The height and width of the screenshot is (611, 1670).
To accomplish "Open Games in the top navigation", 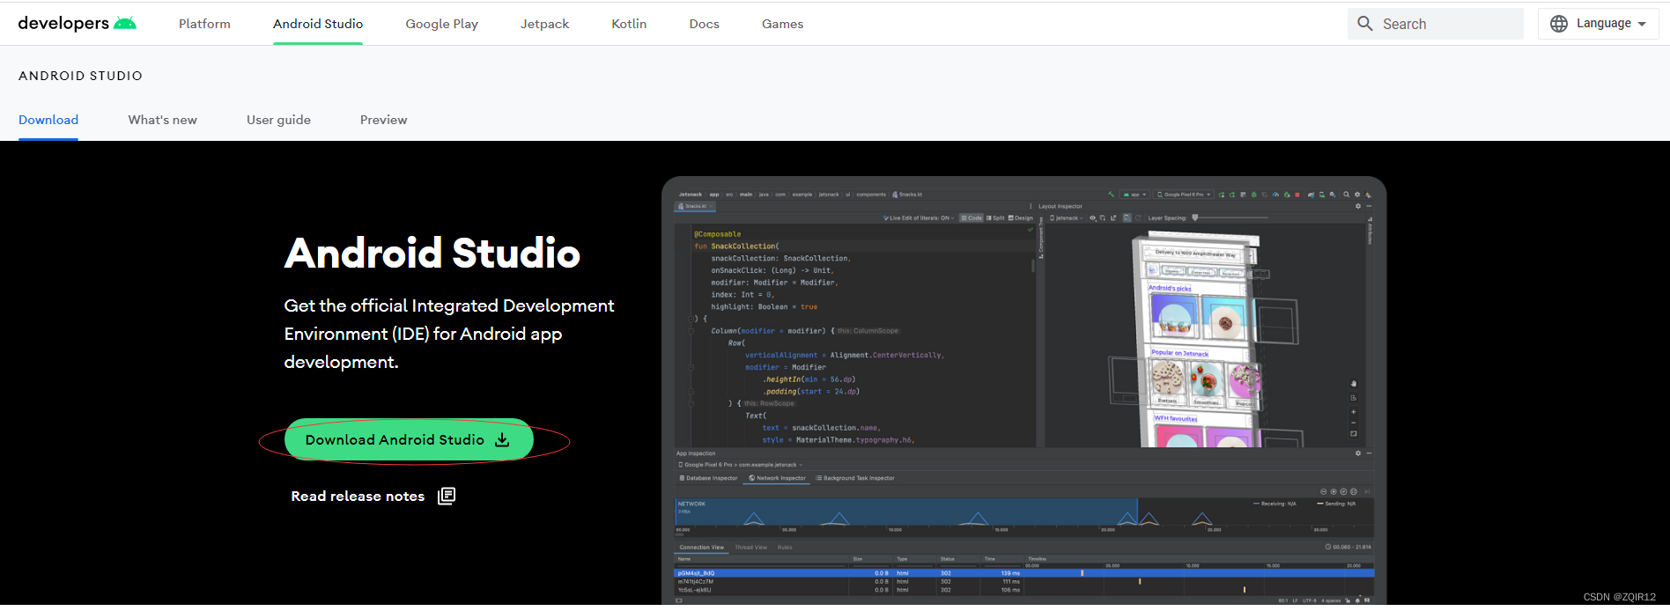I will pos(782,24).
